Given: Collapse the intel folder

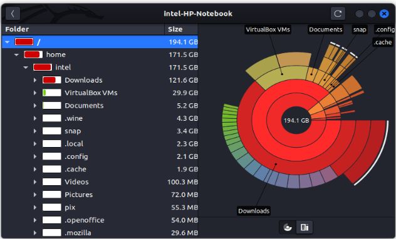Looking at the screenshot, I should point(26,68).
